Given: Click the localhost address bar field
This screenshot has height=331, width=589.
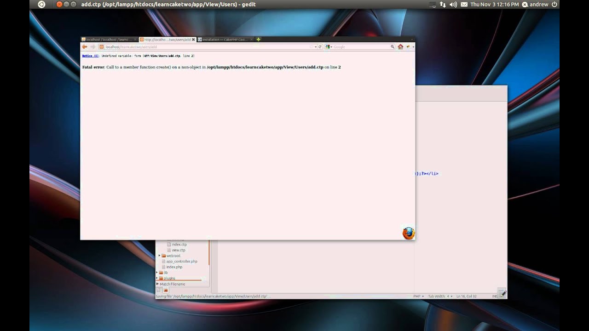Looking at the screenshot, I should [x=209, y=47].
